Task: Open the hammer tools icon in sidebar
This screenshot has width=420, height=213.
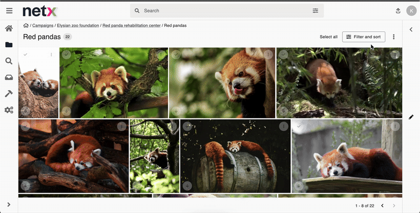Action: pyautogui.click(x=9, y=94)
